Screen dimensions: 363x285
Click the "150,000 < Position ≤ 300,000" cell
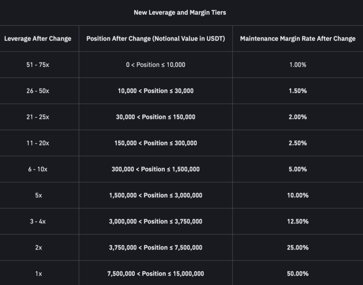coord(156,143)
